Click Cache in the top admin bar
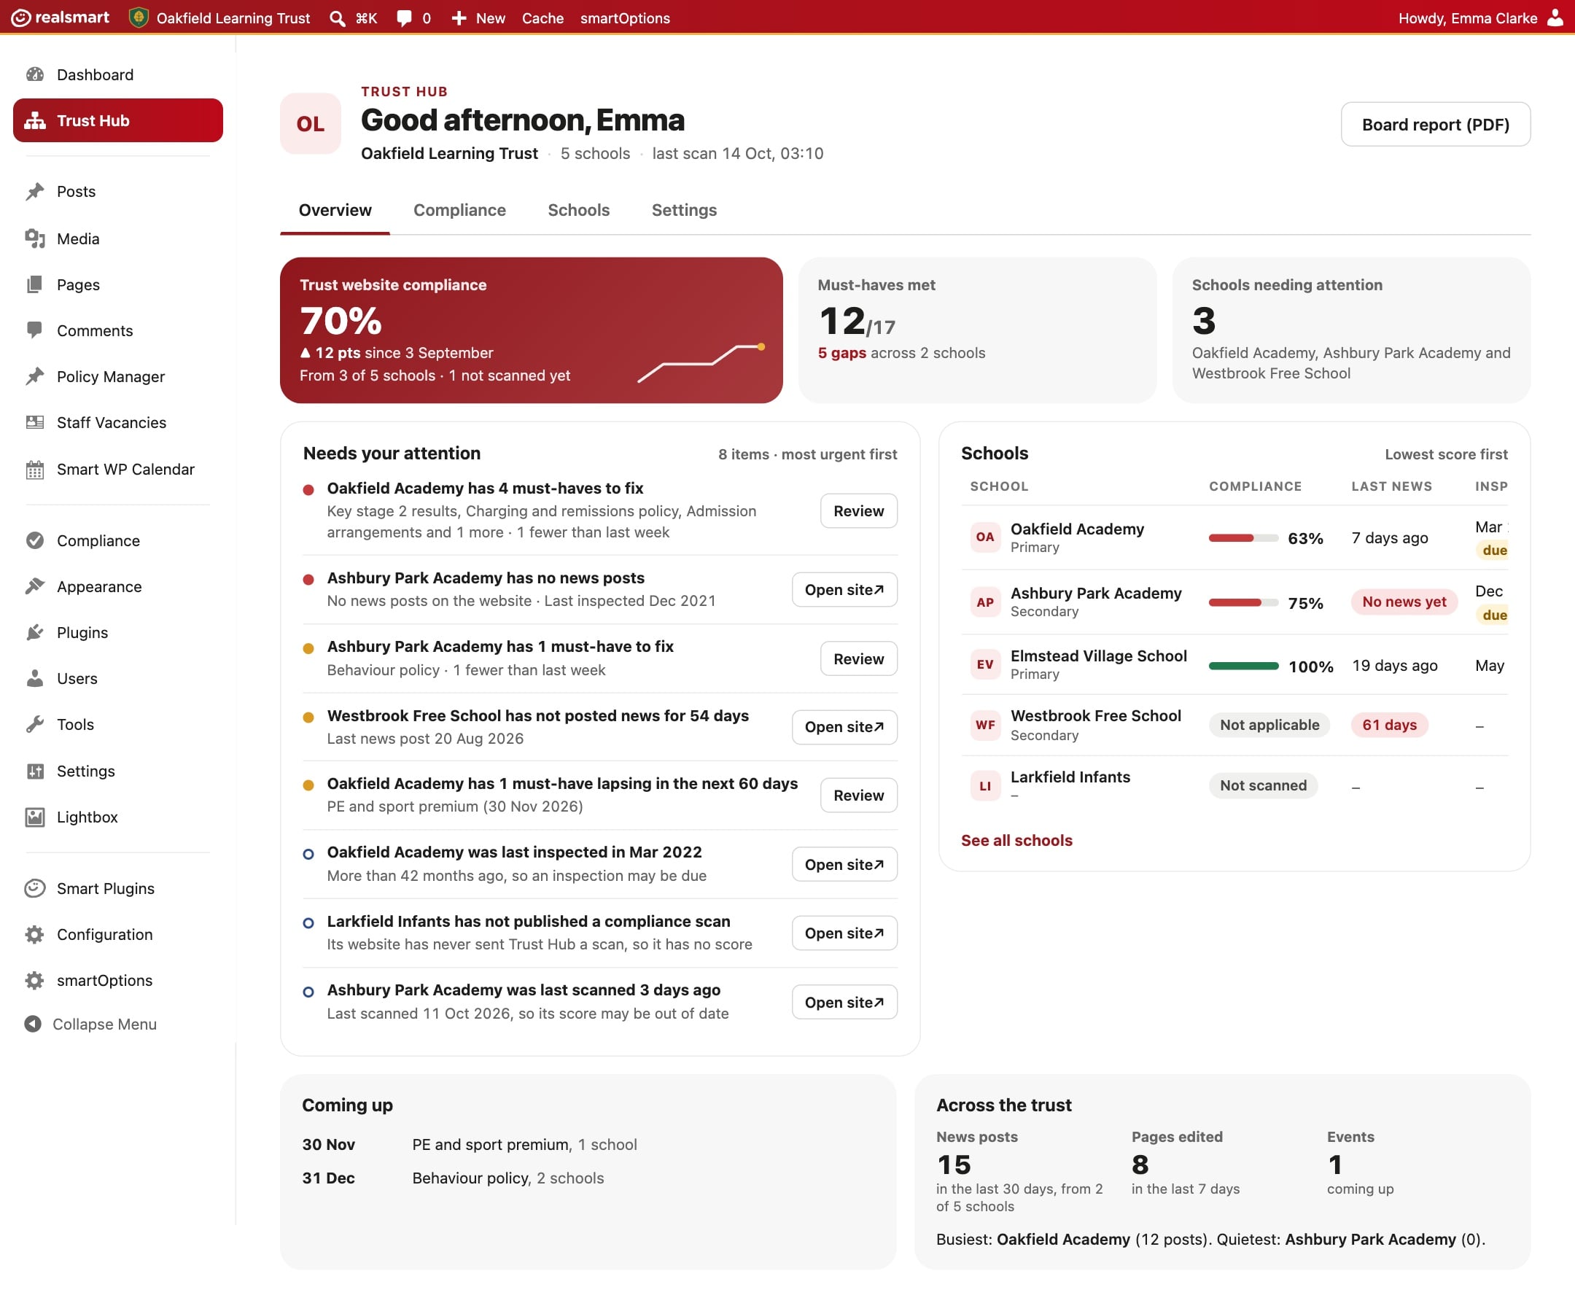 click(542, 18)
